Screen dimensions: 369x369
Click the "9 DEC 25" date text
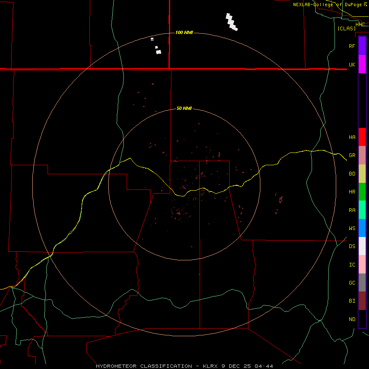point(237,366)
